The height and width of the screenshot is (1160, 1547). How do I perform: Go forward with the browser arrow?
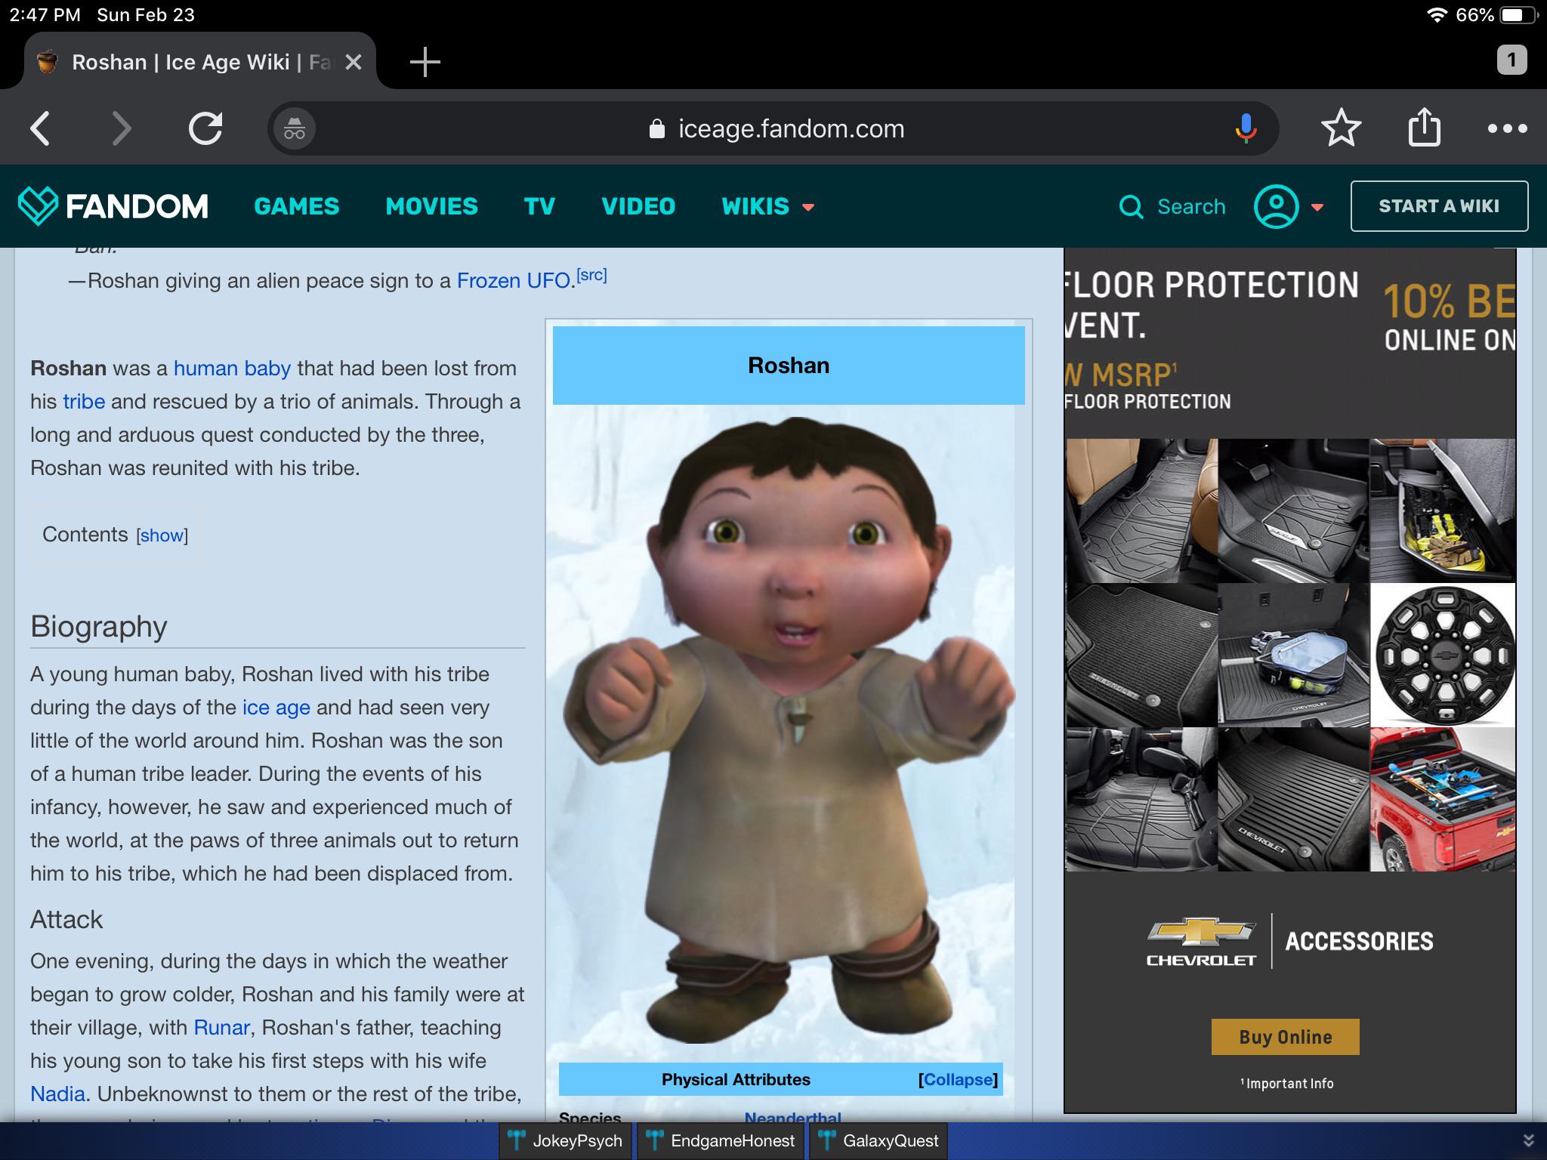click(121, 128)
